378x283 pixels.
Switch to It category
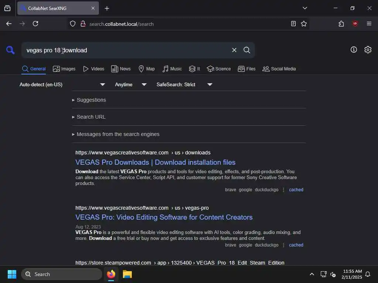pos(194,69)
